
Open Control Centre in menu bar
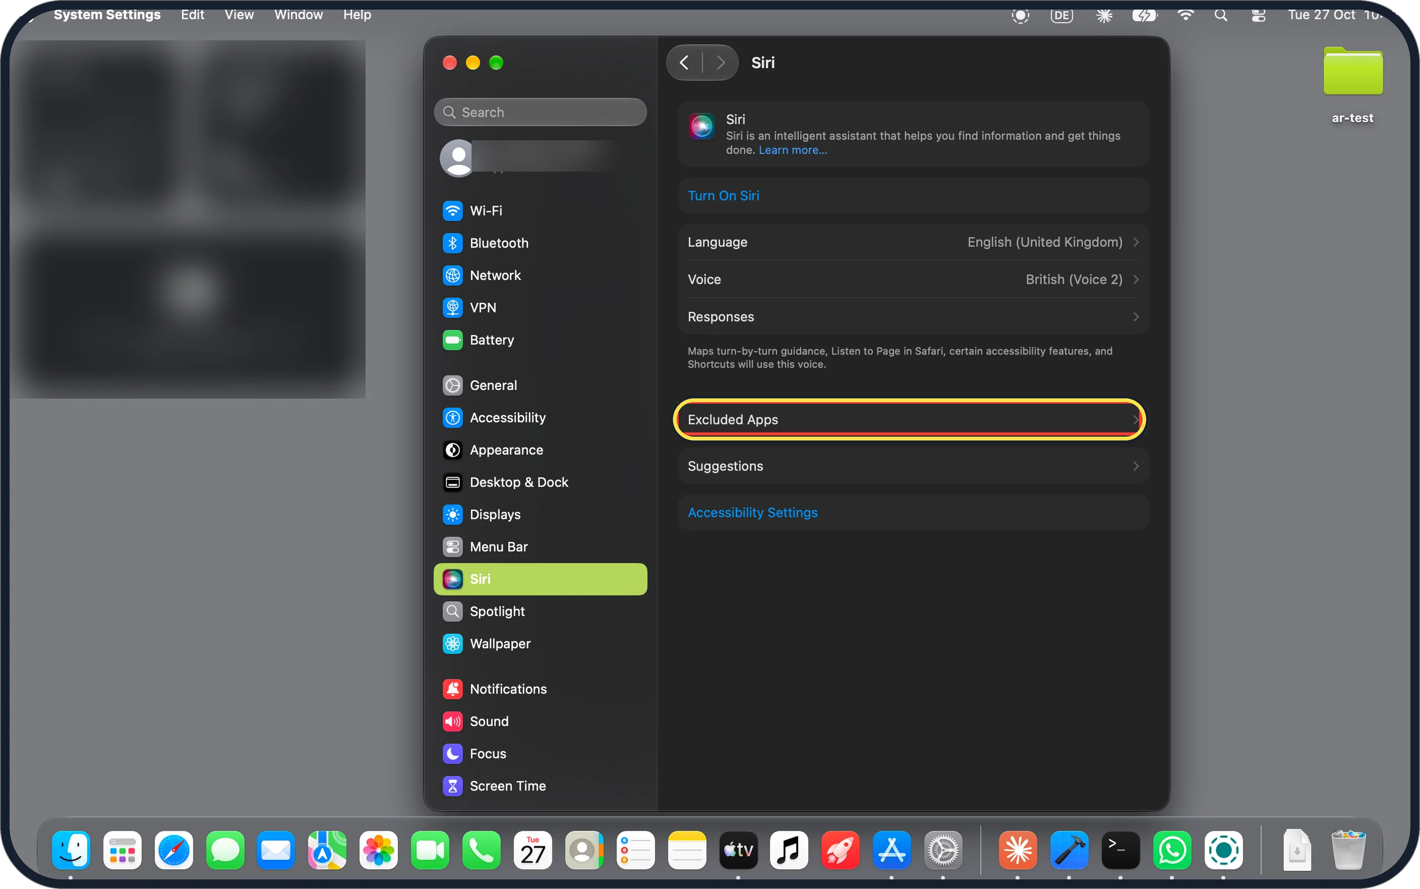pyautogui.click(x=1258, y=15)
